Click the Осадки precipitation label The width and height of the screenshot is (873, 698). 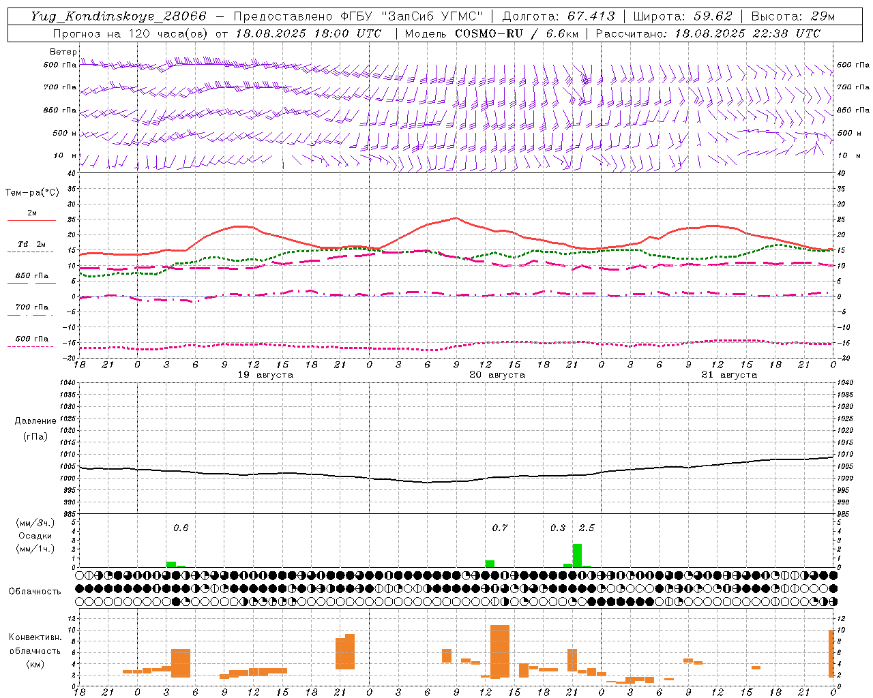pos(35,536)
